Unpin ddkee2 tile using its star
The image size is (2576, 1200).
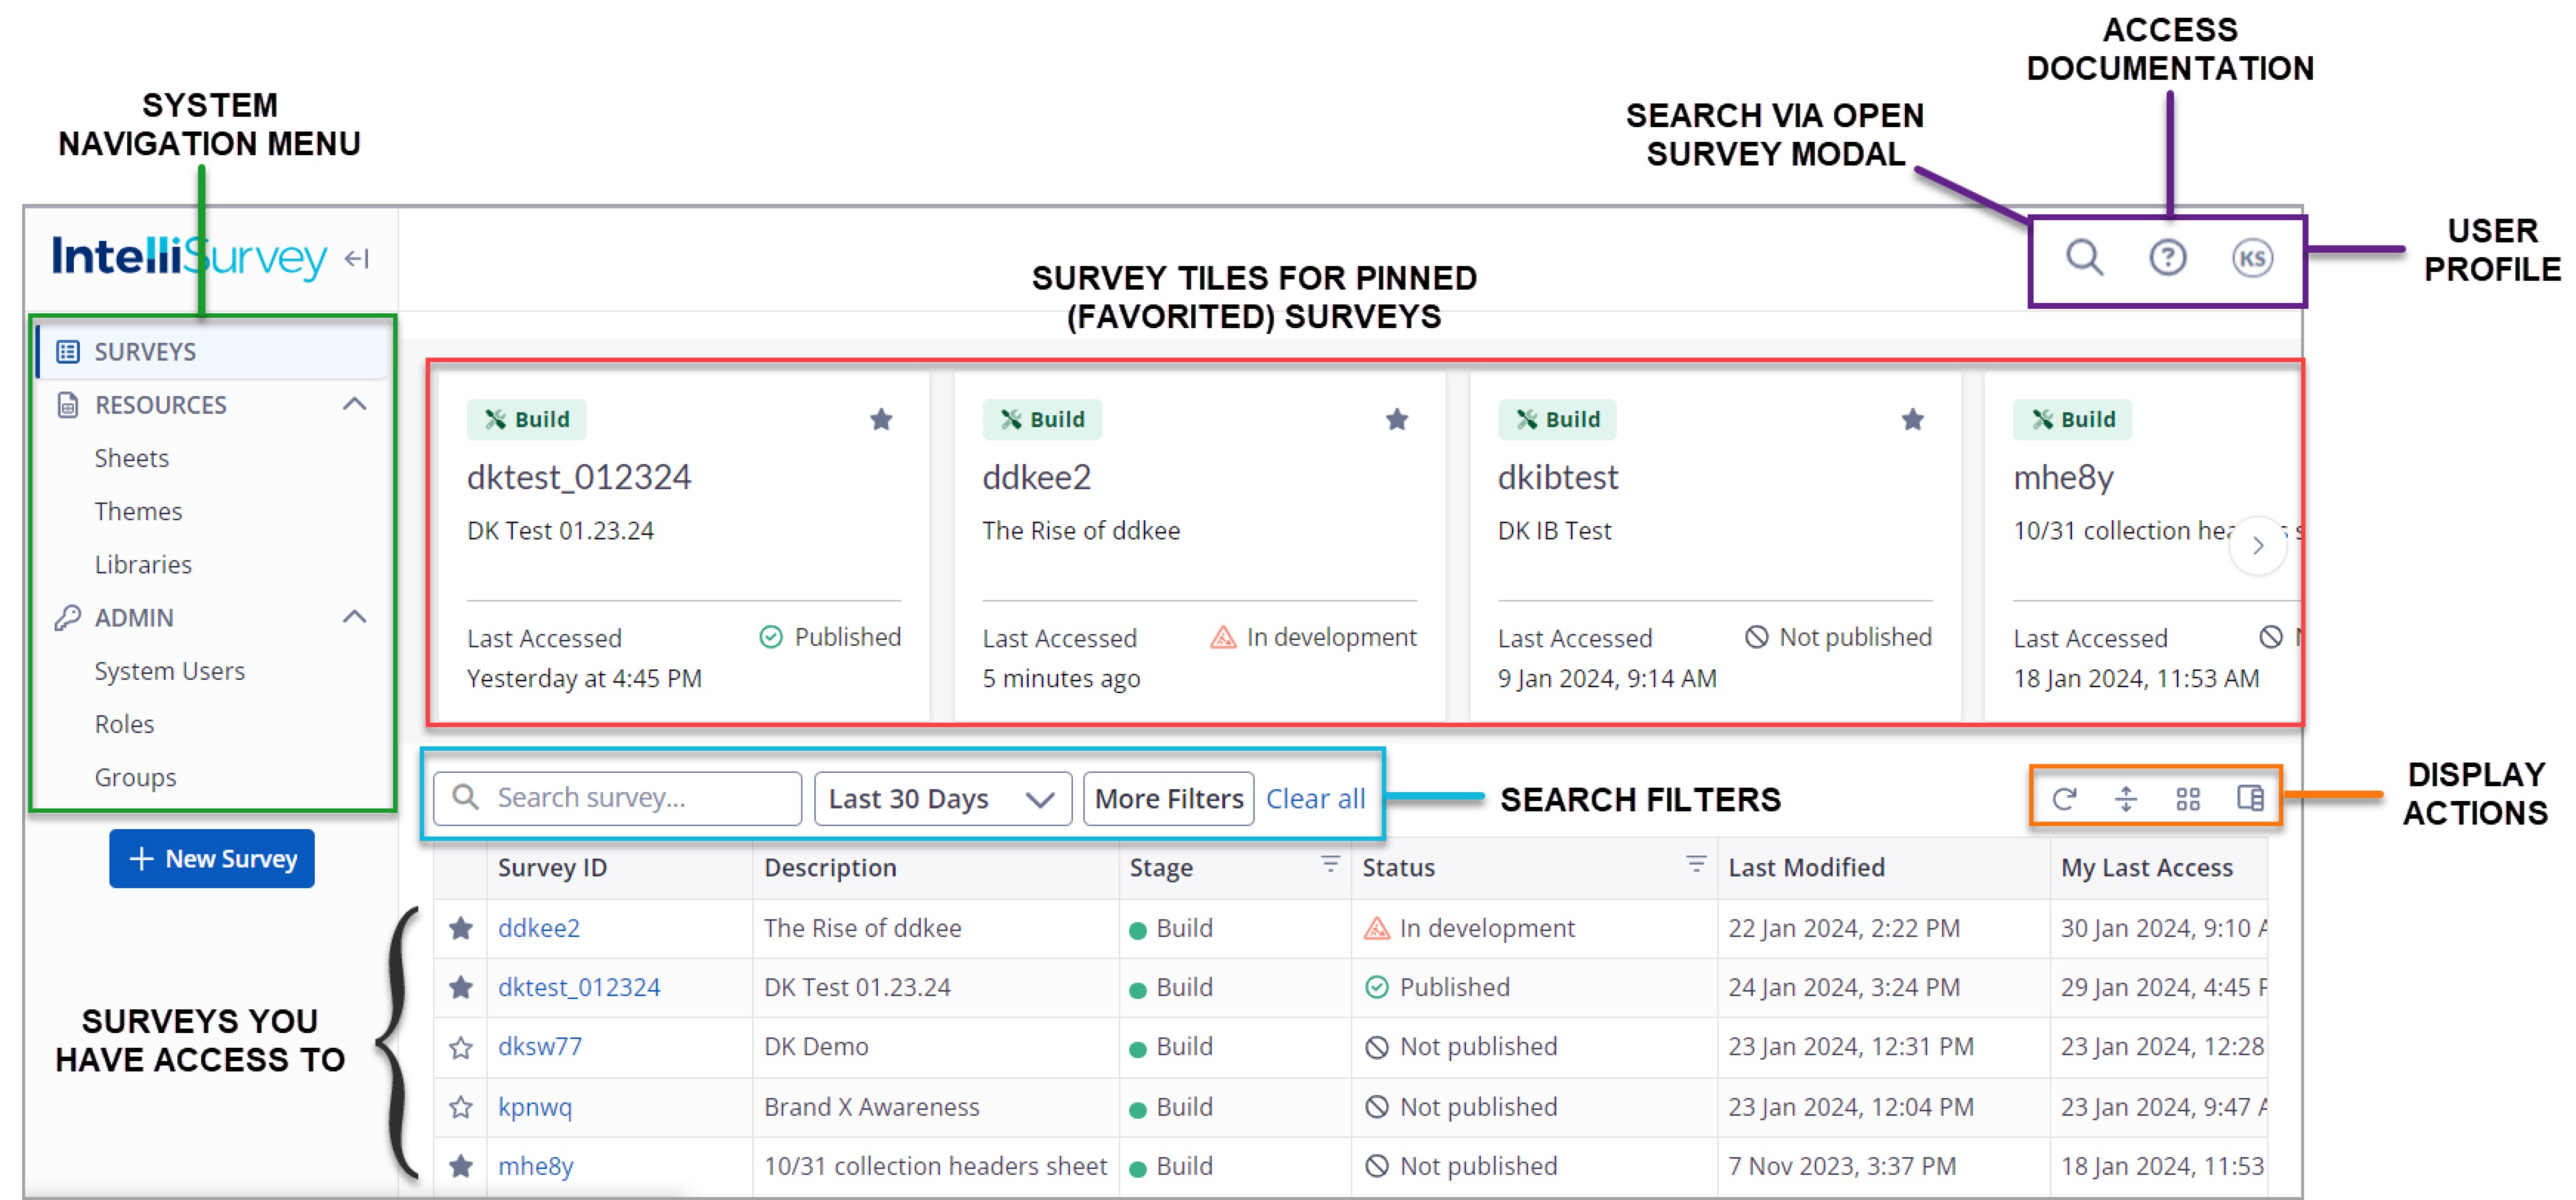pos(1397,419)
